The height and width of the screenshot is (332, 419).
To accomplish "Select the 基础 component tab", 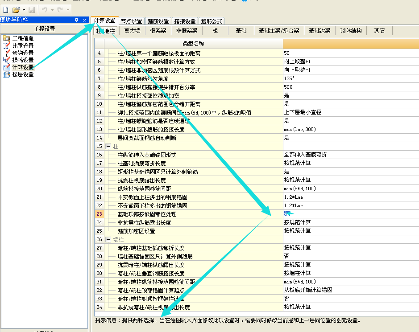I will 241,31.
